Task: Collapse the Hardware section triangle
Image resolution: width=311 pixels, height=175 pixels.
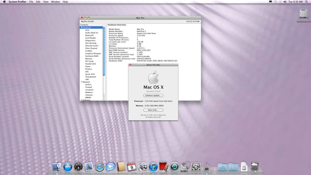Action: [81, 28]
